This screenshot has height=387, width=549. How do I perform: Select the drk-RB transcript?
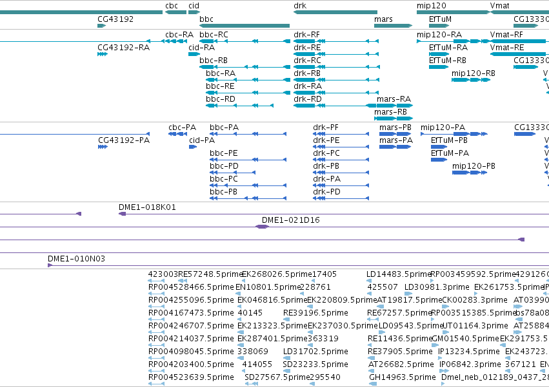(336, 80)
